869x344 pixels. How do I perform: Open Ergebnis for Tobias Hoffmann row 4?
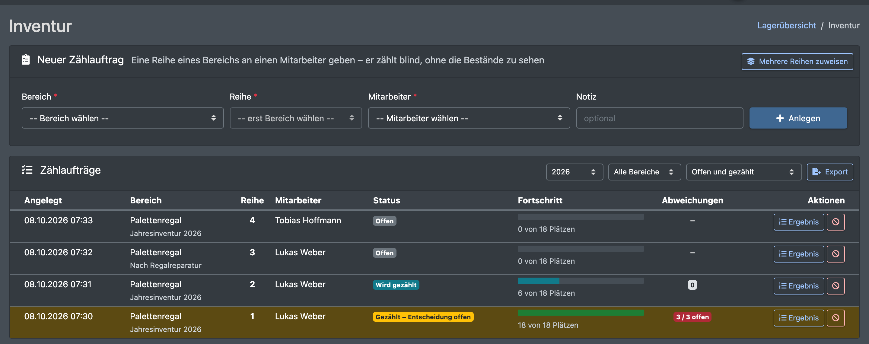tap(798, 222)
